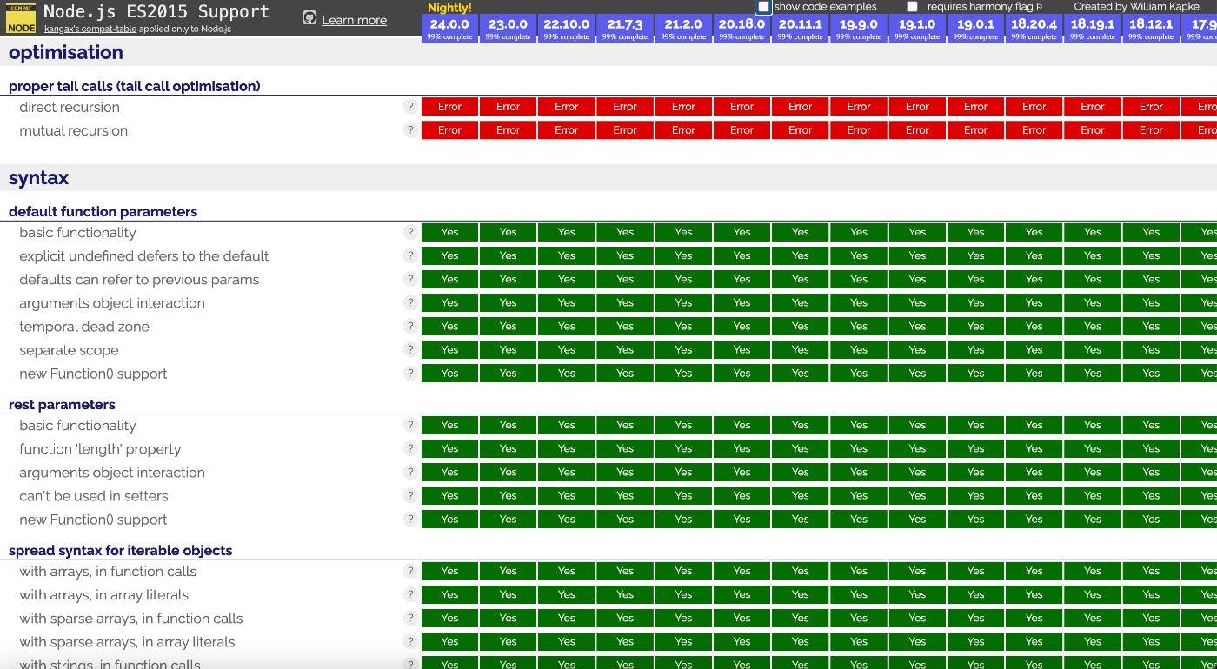
Task: Select the 18.20.4 version column header
Action: tap(1034, 28)
